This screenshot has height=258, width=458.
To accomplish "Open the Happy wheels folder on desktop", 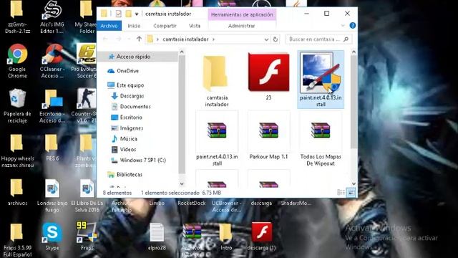I will tap(17, 151).
